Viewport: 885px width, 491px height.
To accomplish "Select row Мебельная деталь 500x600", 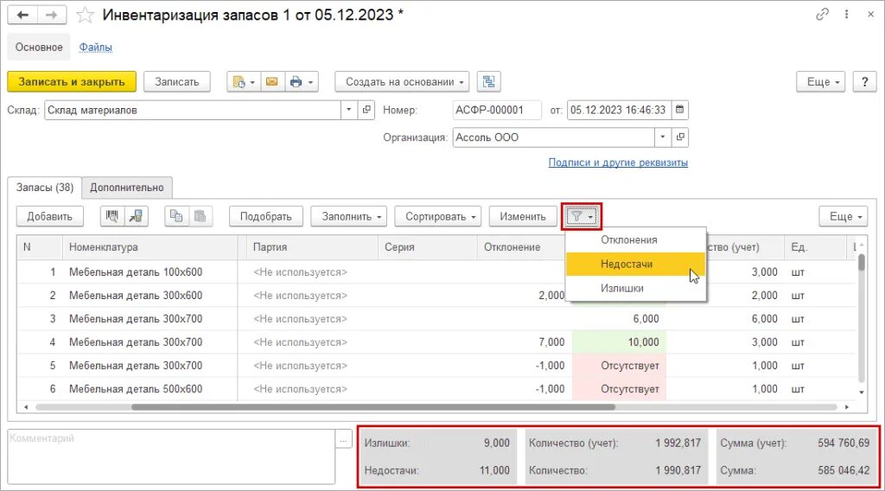I will 136,389.
